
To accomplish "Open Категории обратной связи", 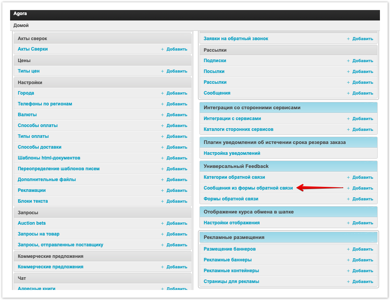I will pos(234,177).
